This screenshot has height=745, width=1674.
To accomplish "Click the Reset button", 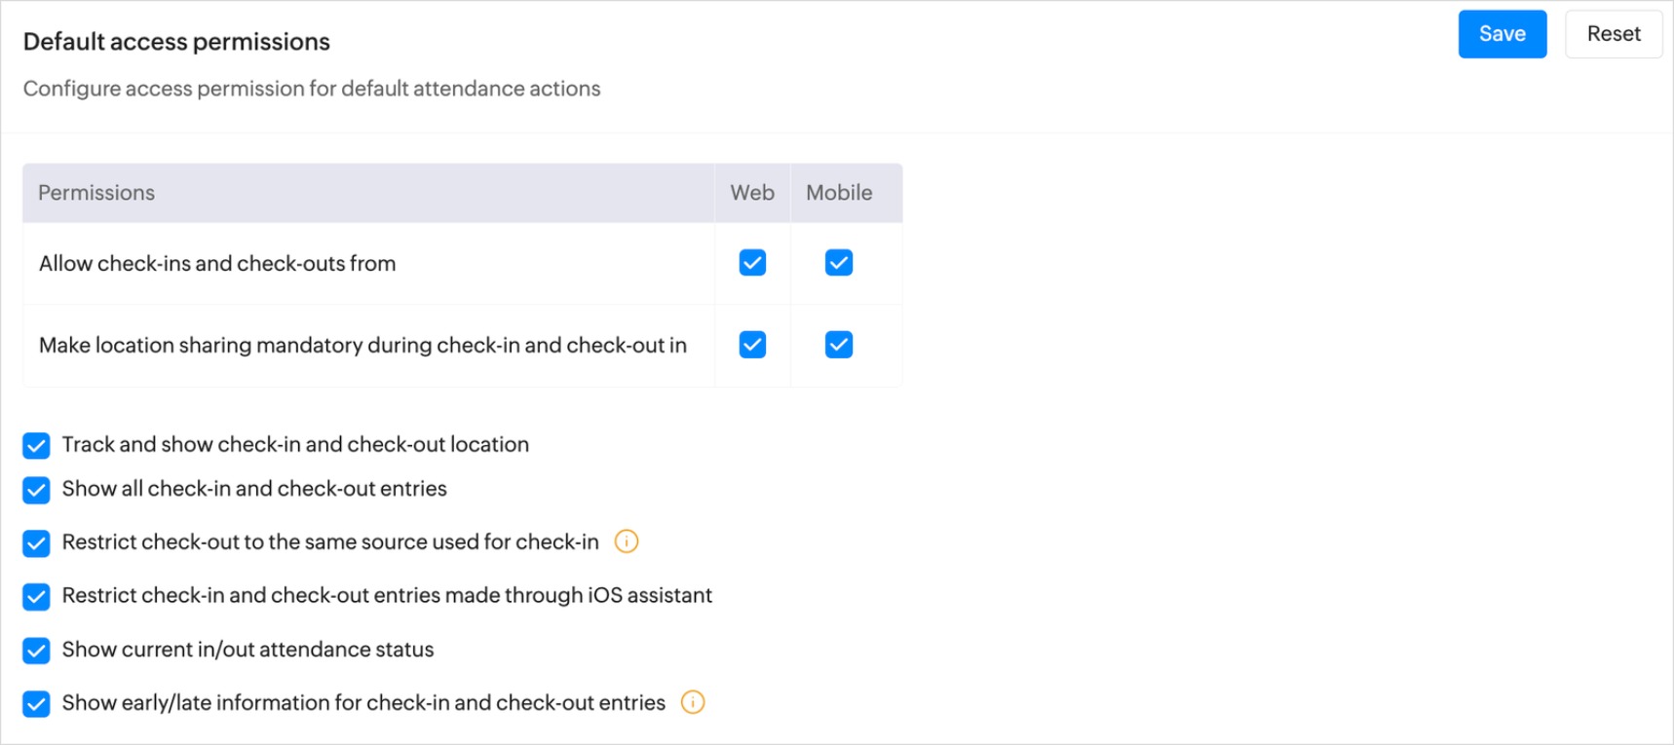I will 1613,34.
